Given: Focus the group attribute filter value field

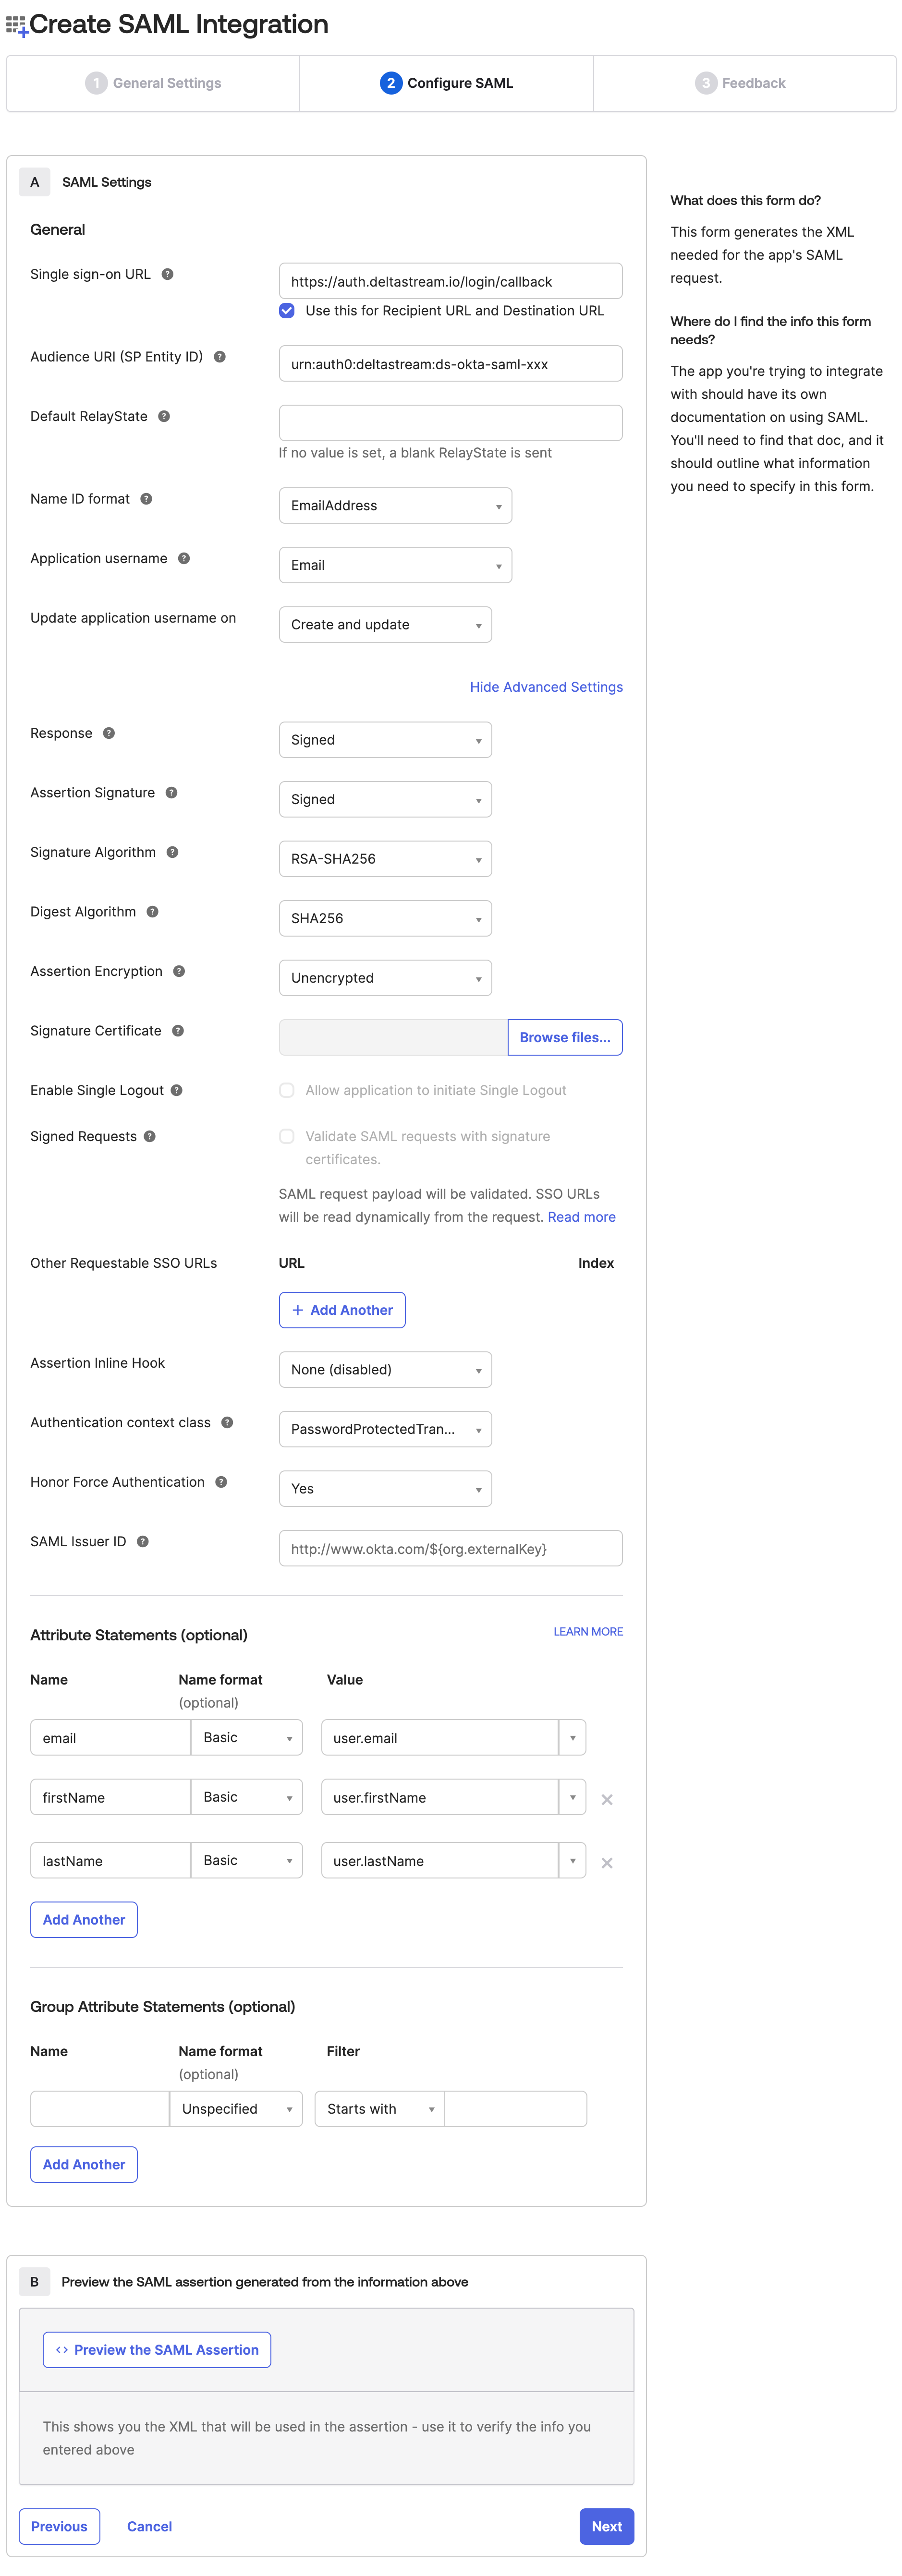Looking at the screenshot, I should [x=516, y=2109].
